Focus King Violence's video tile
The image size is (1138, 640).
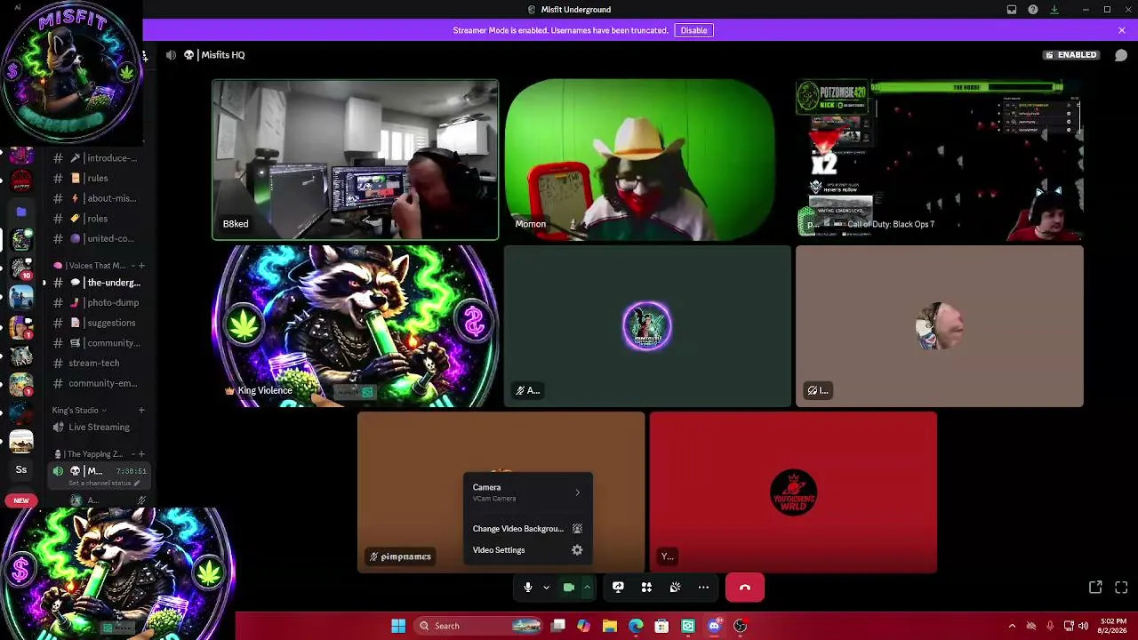click(356, 326)
